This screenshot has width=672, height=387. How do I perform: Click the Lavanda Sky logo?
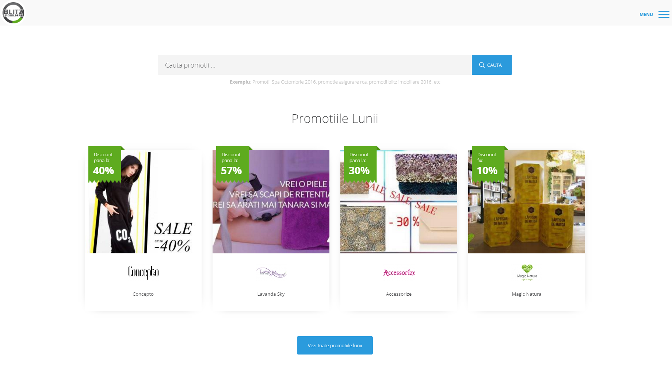click(x=271, y=272)
